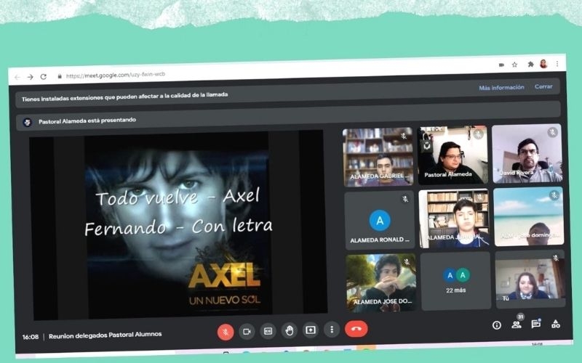
Task: Reload the Meet page
Action: pyautogui.click(x=44, y=77)
